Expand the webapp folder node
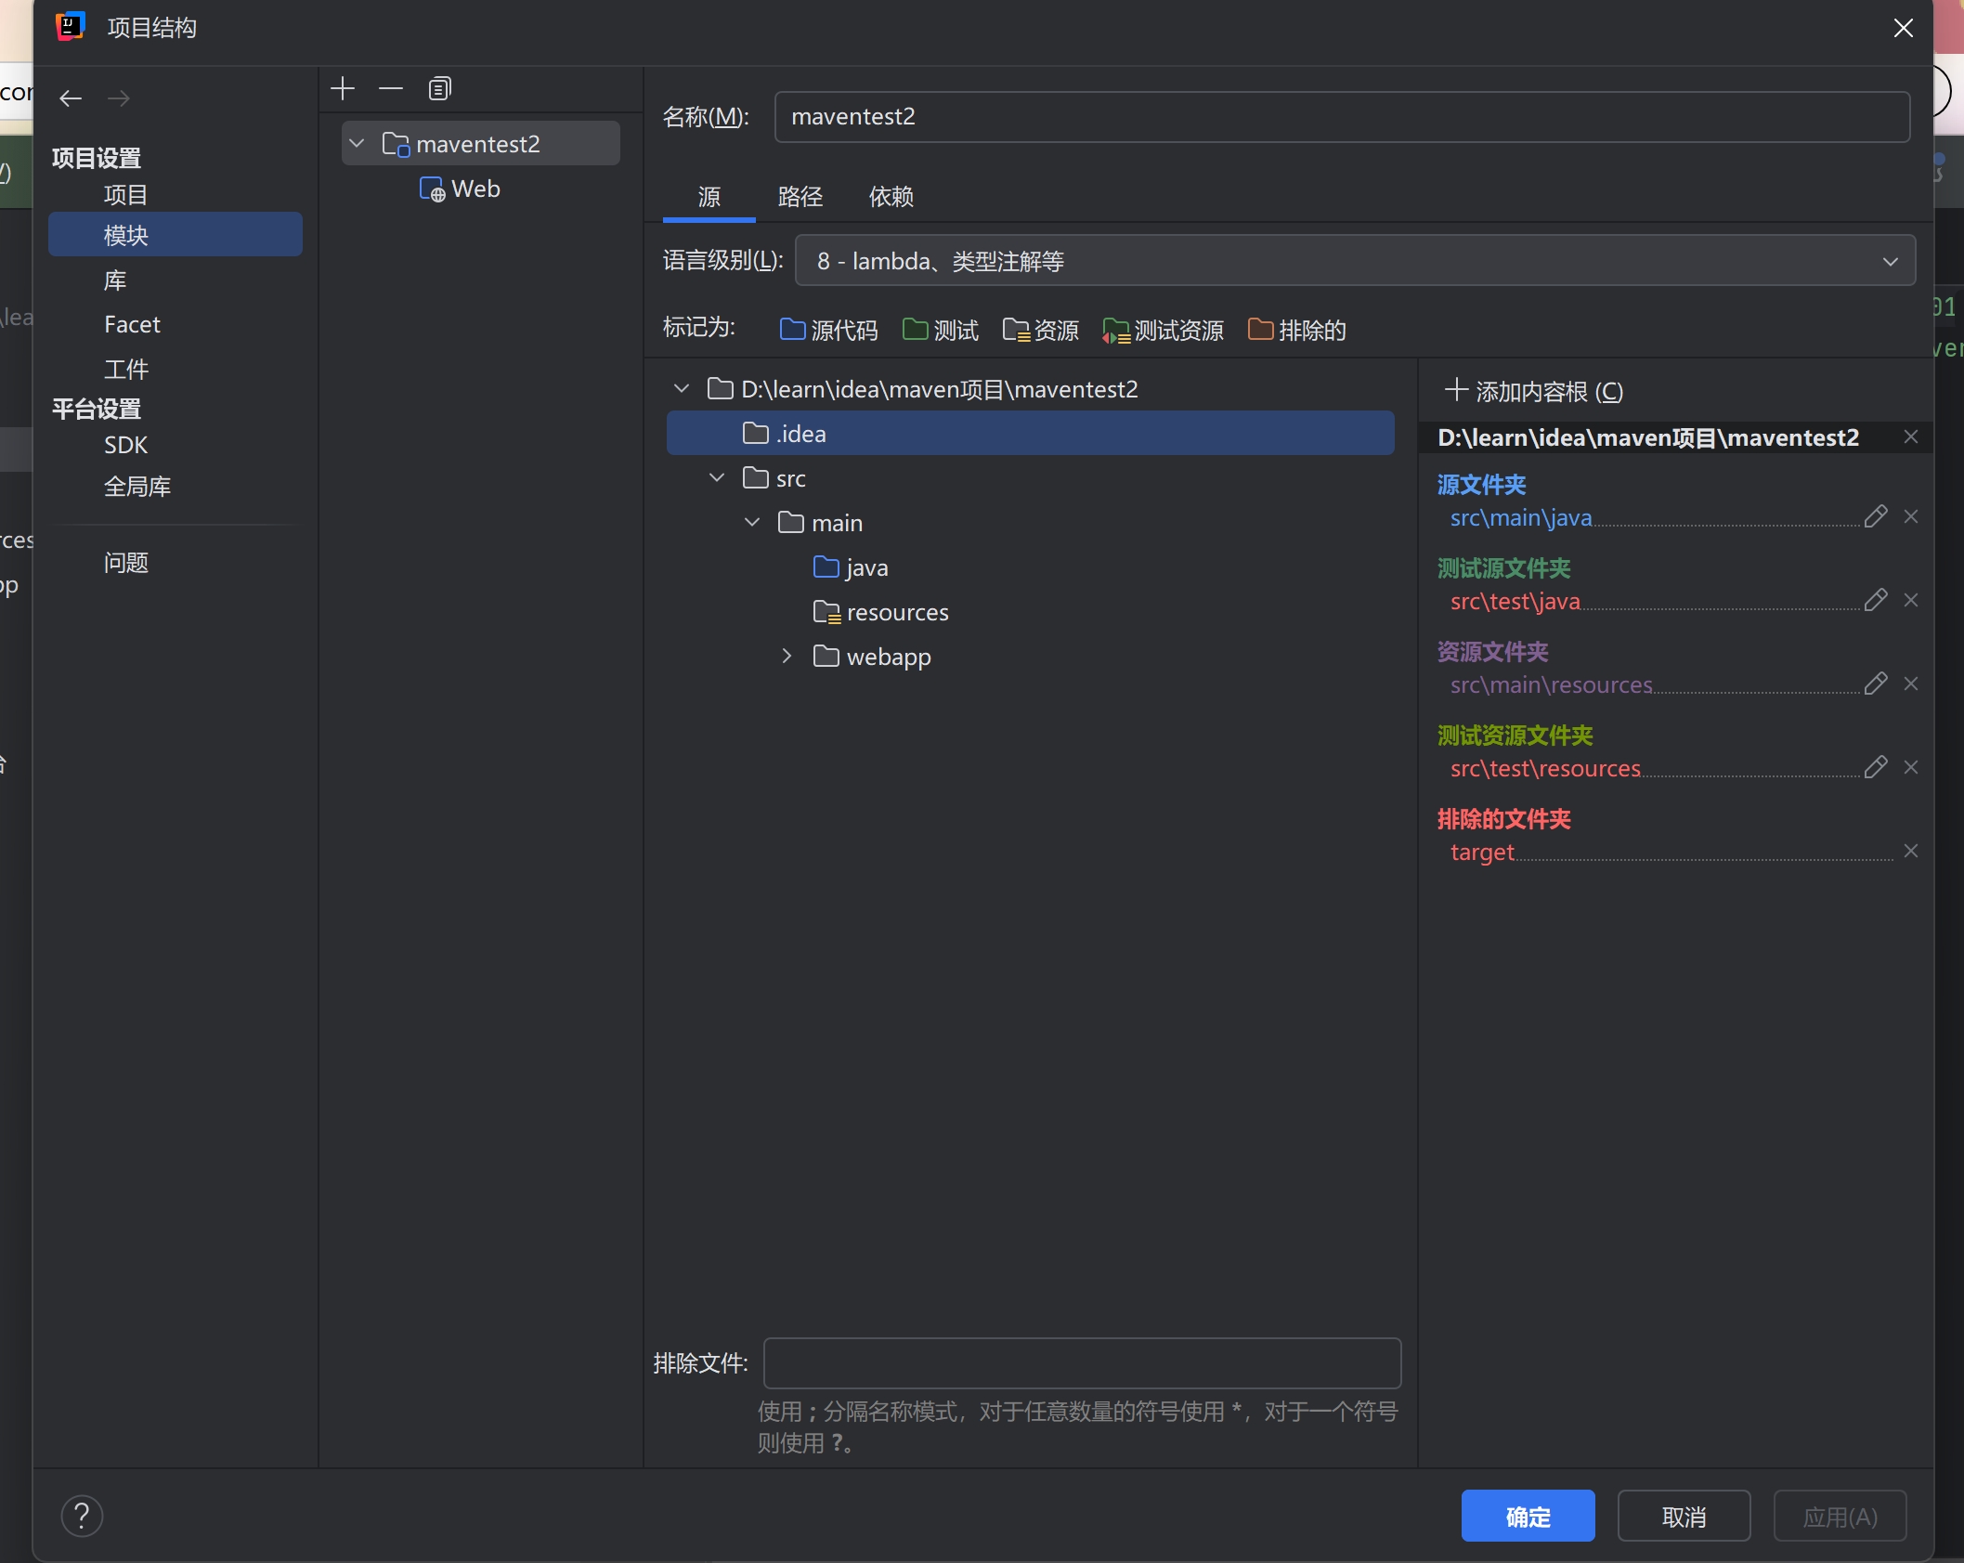The image size is (1964, 1563). pyautogui.click(x=787, y=657)
